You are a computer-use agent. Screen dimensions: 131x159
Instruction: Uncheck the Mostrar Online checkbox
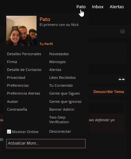tap(9, 132)
